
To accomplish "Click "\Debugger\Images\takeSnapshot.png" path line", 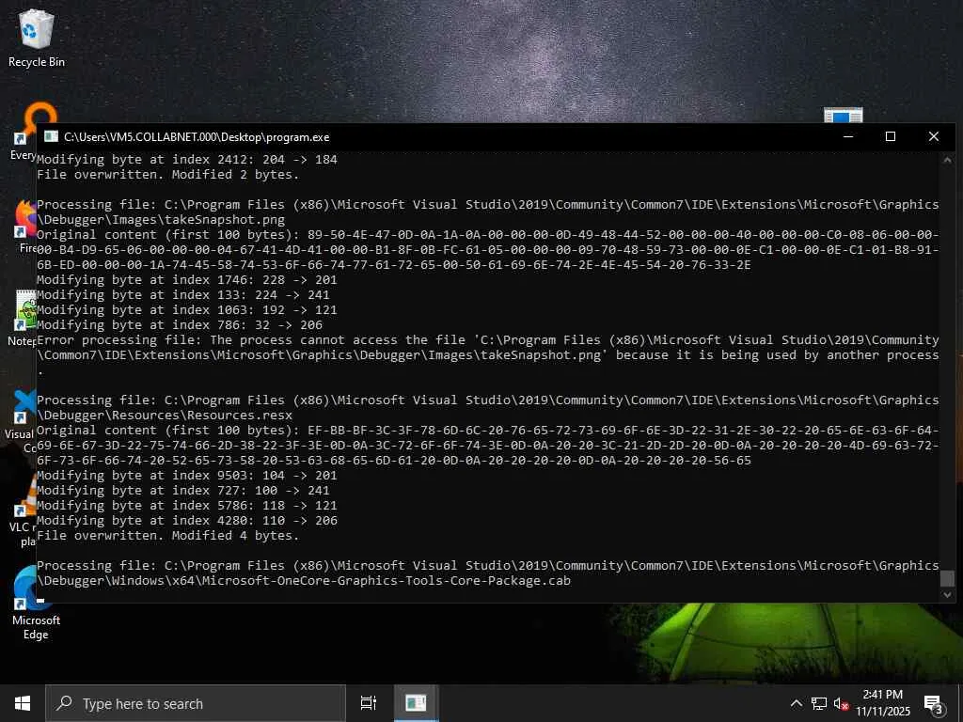I will pyautogui.click(x=161, y=219).
